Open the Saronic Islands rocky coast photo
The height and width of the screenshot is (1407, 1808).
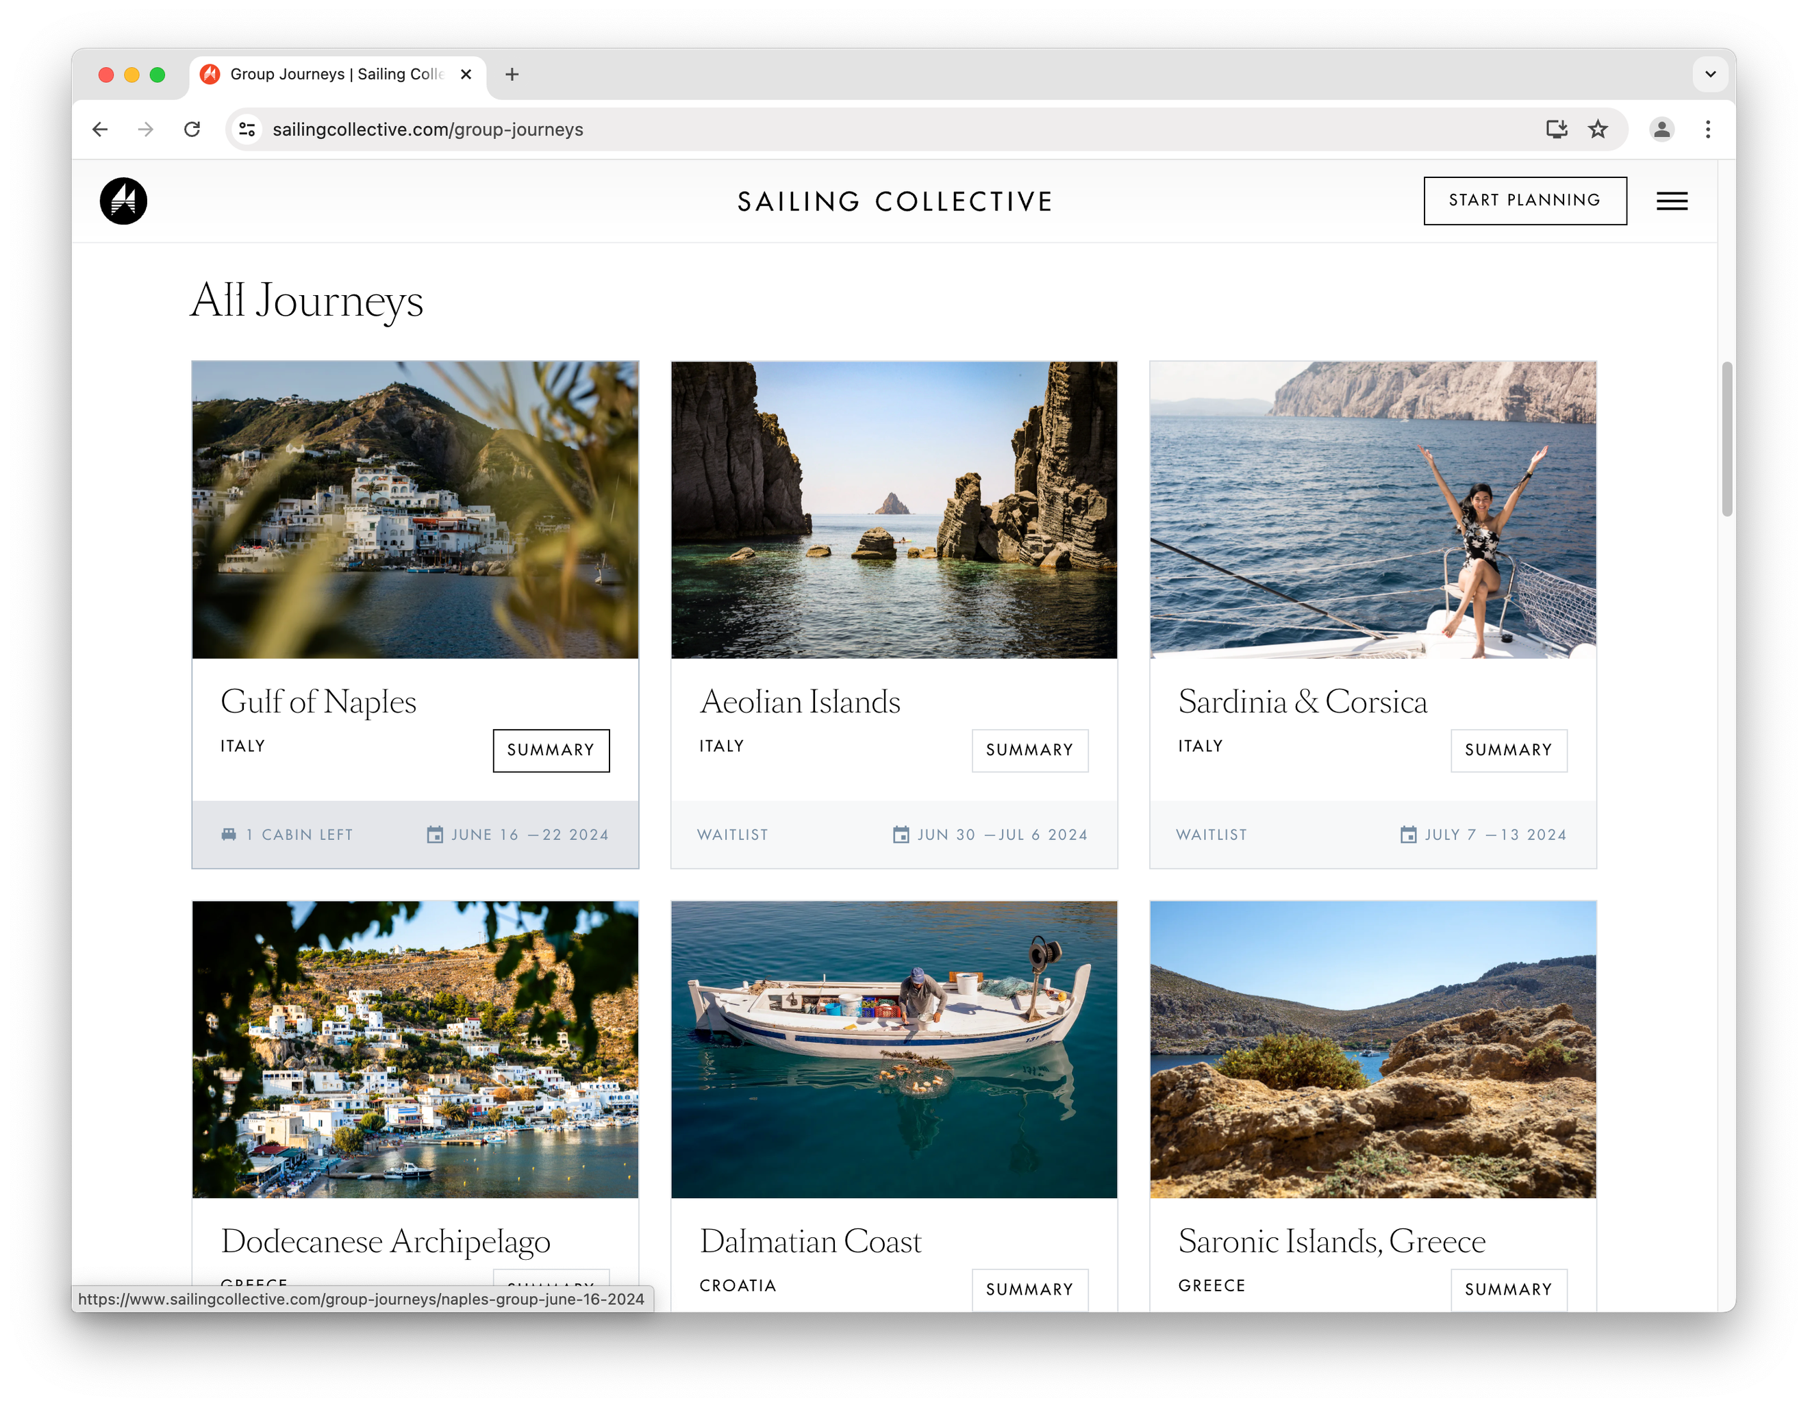pyautogui.click(x=1372, y=1049)
